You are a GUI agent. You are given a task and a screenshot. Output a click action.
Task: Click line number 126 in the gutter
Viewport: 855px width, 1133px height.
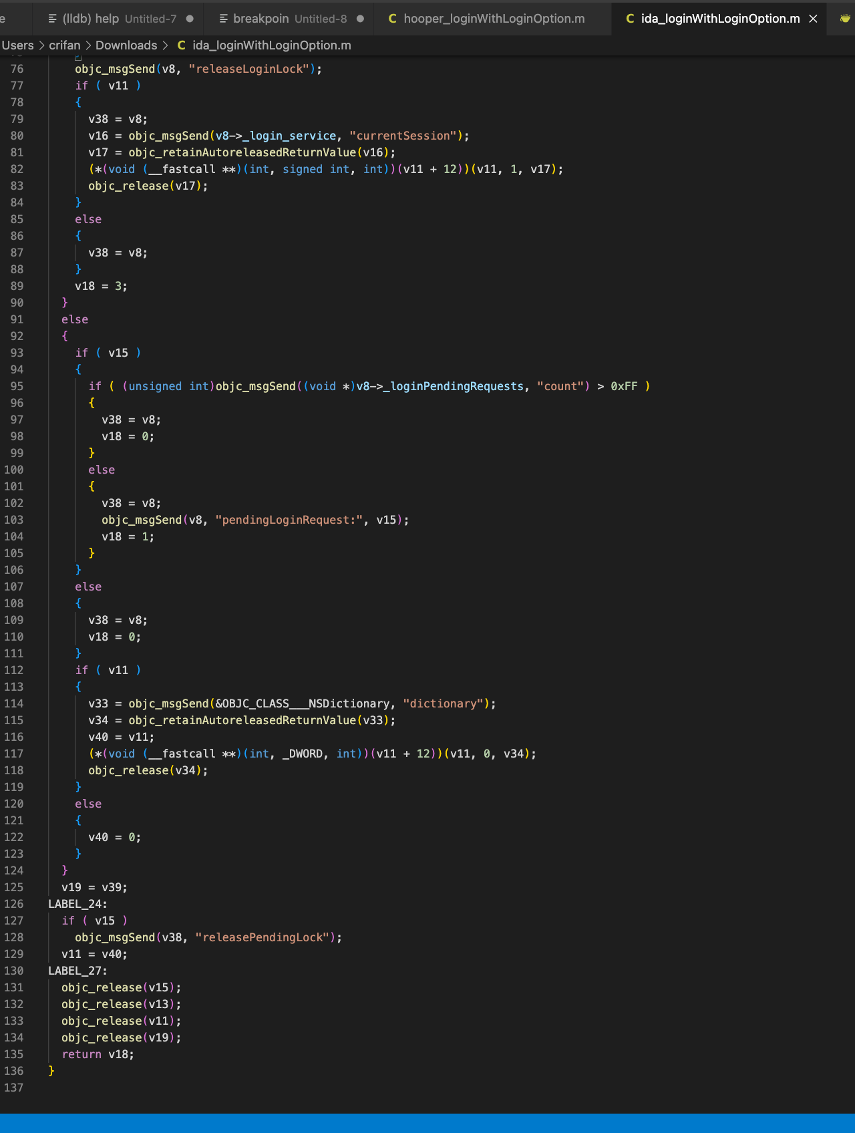[13, 904]
